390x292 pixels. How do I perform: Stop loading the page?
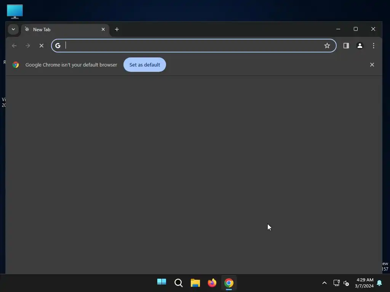click(x=42, y=46)
